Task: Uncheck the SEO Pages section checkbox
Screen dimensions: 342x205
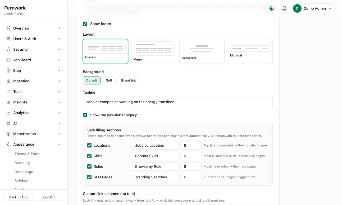Action: click(89, 177)
